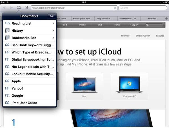
Task: Expand History chevron
Action: coord(53,31)
